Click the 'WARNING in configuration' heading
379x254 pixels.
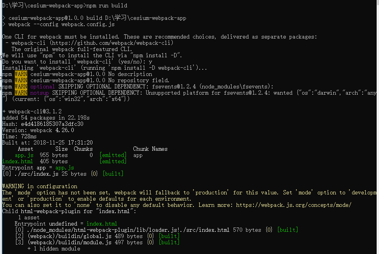40,186
